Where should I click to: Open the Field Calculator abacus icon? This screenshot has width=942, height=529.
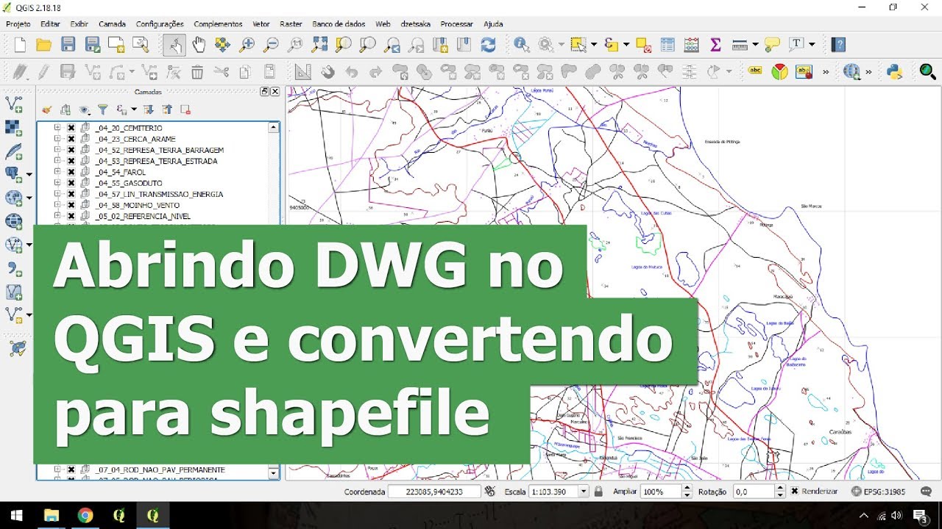pyautogui.click(x=692, y=45)
